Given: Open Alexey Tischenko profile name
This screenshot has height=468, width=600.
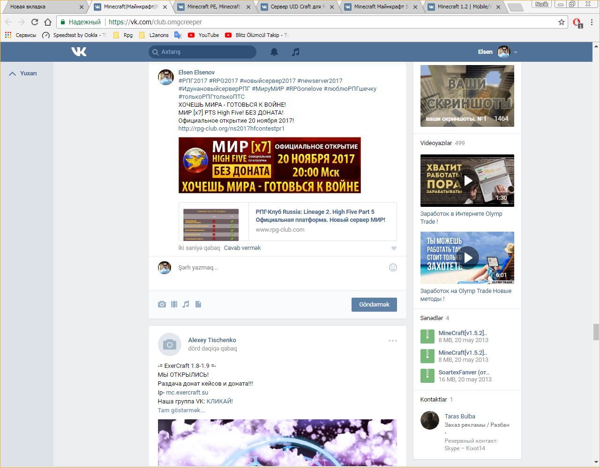Looking at the screenshot, I should (212, 340).
